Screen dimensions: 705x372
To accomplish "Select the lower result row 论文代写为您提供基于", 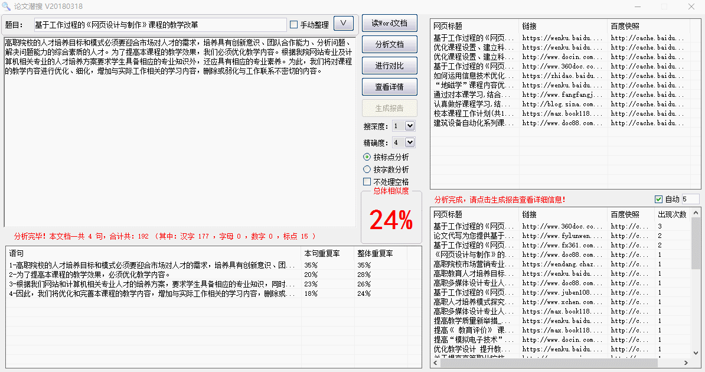I will click(561, 235).
